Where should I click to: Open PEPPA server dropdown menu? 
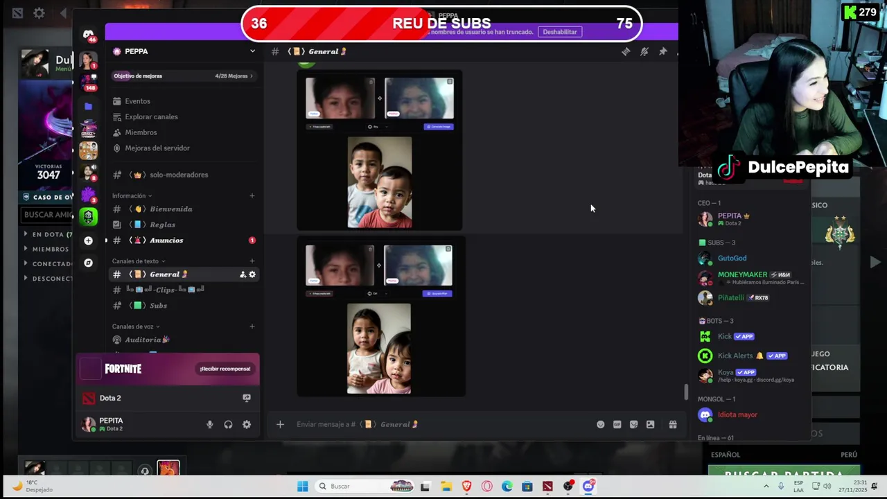tap(252, 51)
